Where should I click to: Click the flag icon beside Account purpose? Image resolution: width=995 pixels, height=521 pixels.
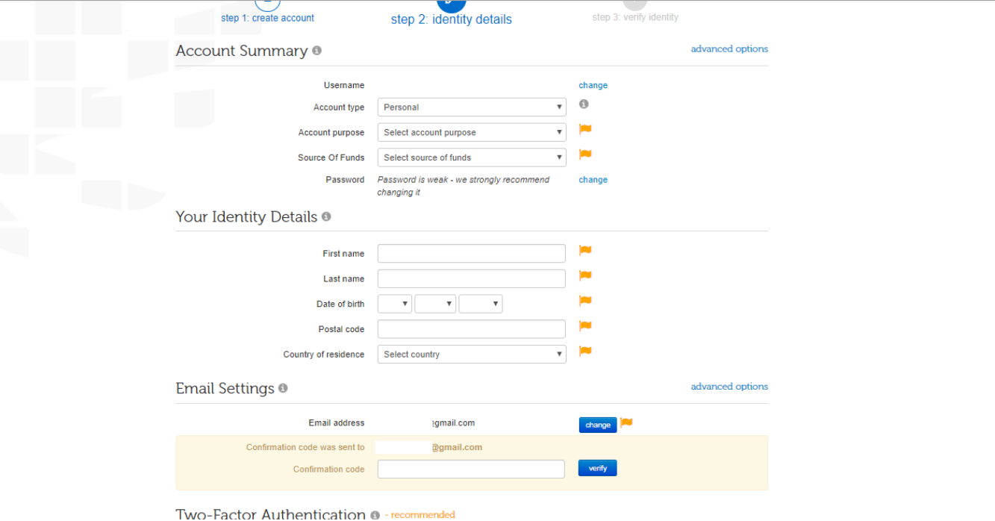[x=585, y=129]
